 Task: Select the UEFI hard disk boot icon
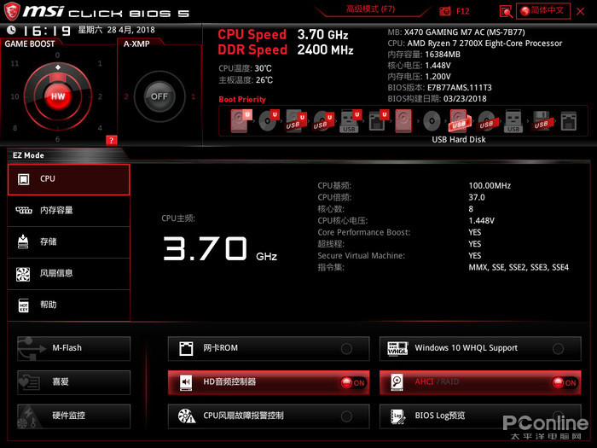(241, 121)
